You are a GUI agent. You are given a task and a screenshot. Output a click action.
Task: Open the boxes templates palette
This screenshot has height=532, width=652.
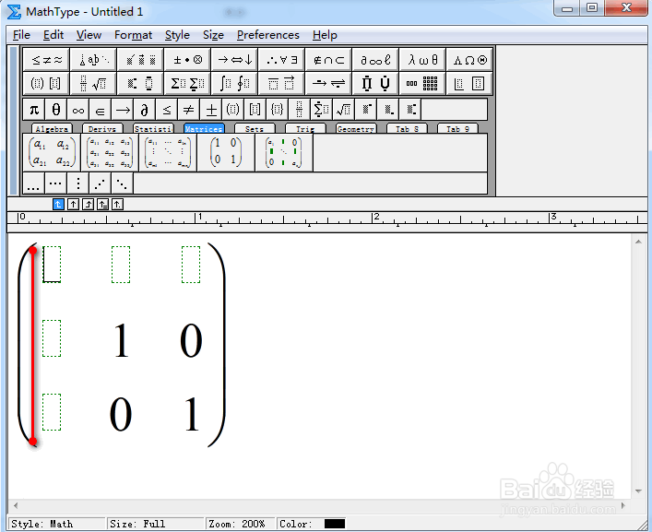pyautogui.click(x=469, y=84)
